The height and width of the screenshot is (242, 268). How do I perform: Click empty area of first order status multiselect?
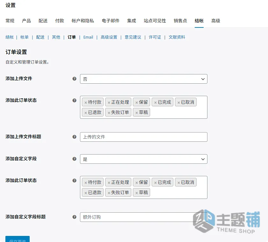178,112
